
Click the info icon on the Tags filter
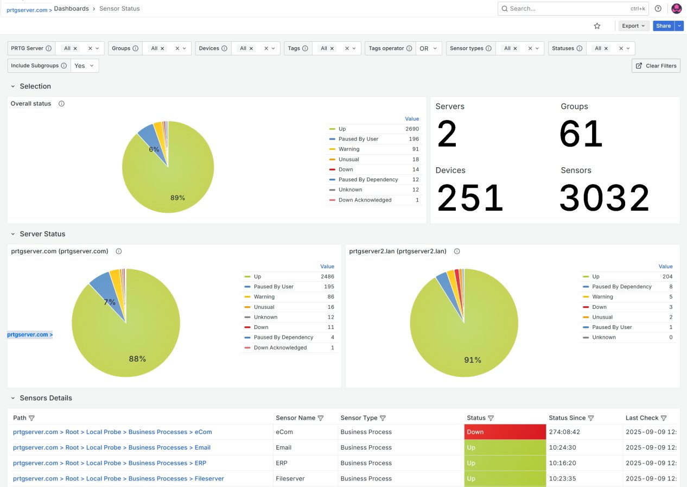coord(306,48)
